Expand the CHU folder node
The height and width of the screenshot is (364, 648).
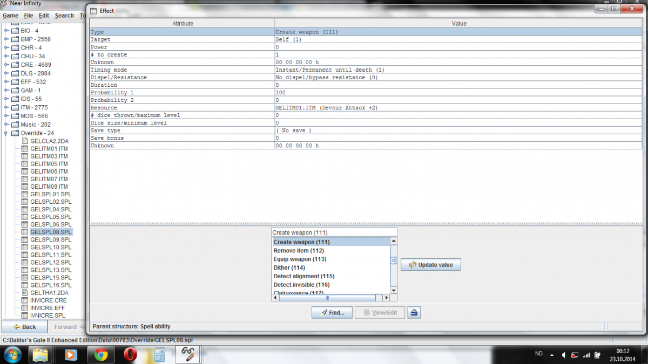(6, 56)
